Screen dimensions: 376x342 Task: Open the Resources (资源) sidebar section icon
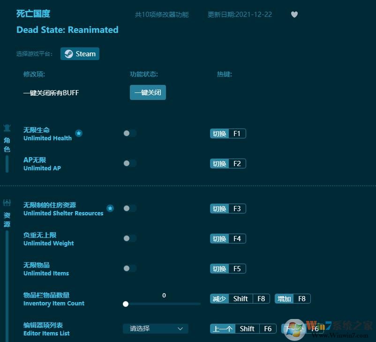pos(7,202)
